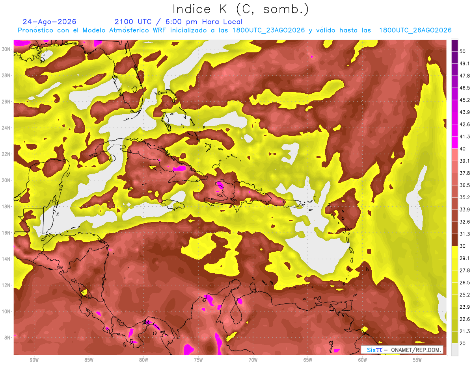This screenshot has width=473, height=365.
Task: Click the "70W" longitude label
Action: click(x=253, y=360)
